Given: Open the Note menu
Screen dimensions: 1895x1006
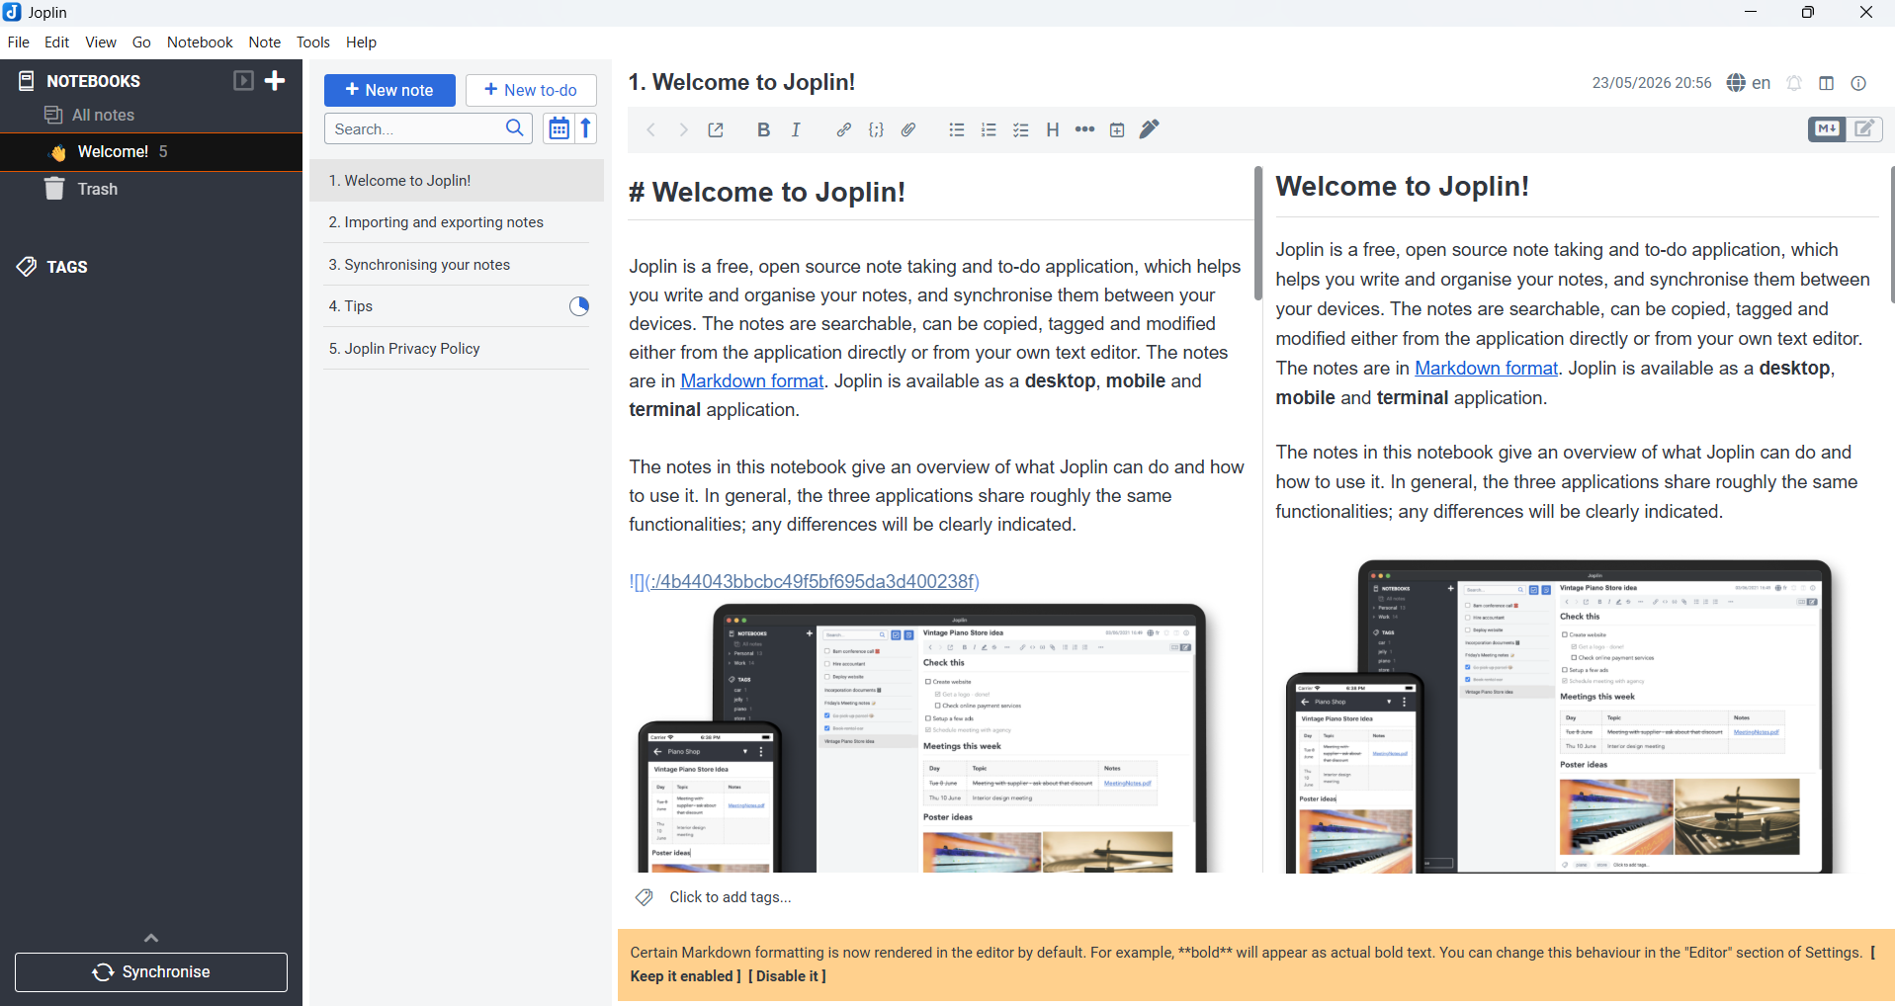Looking at the screenshot, I should [265, 42].
